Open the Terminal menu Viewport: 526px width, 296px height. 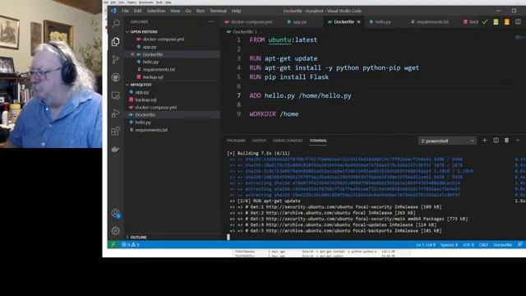(x=218, y=11)
